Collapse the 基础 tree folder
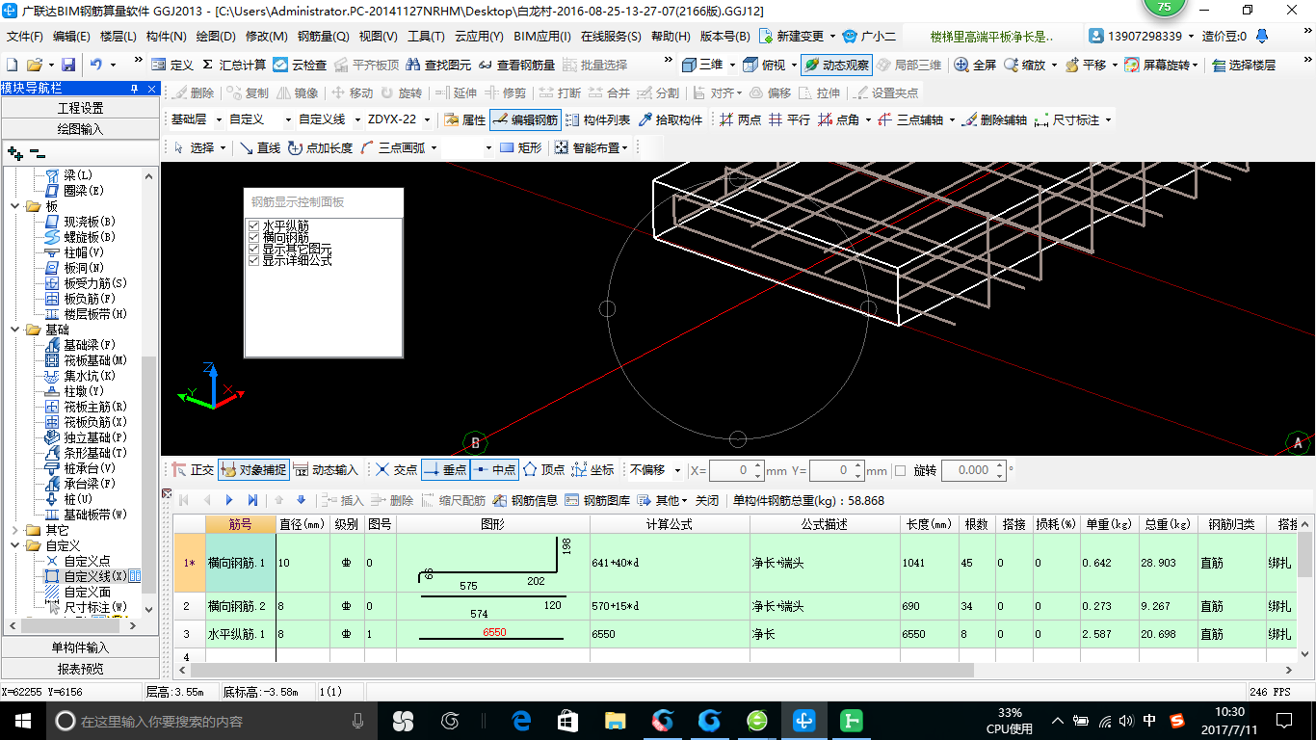Screen dimensions: 1316x740 pyautogui.click(x=15, y=330)
